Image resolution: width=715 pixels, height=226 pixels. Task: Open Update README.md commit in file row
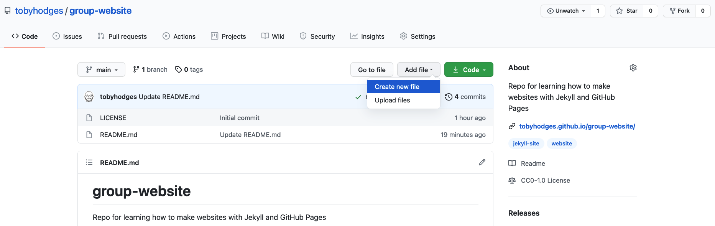250,135
